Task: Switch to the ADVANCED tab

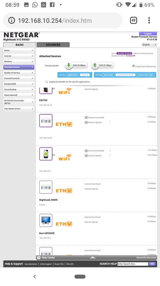Action: click(53, 45)
